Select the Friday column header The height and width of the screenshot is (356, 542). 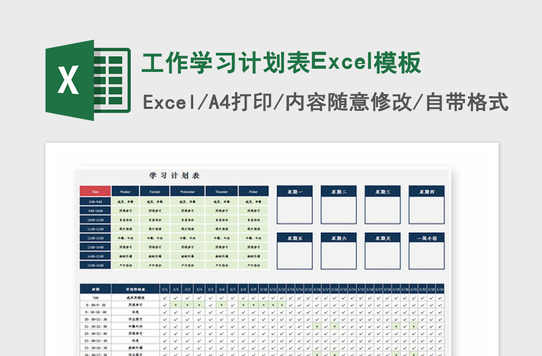(253, 191)
